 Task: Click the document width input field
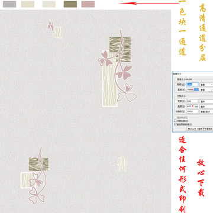[x=192, y=101]
